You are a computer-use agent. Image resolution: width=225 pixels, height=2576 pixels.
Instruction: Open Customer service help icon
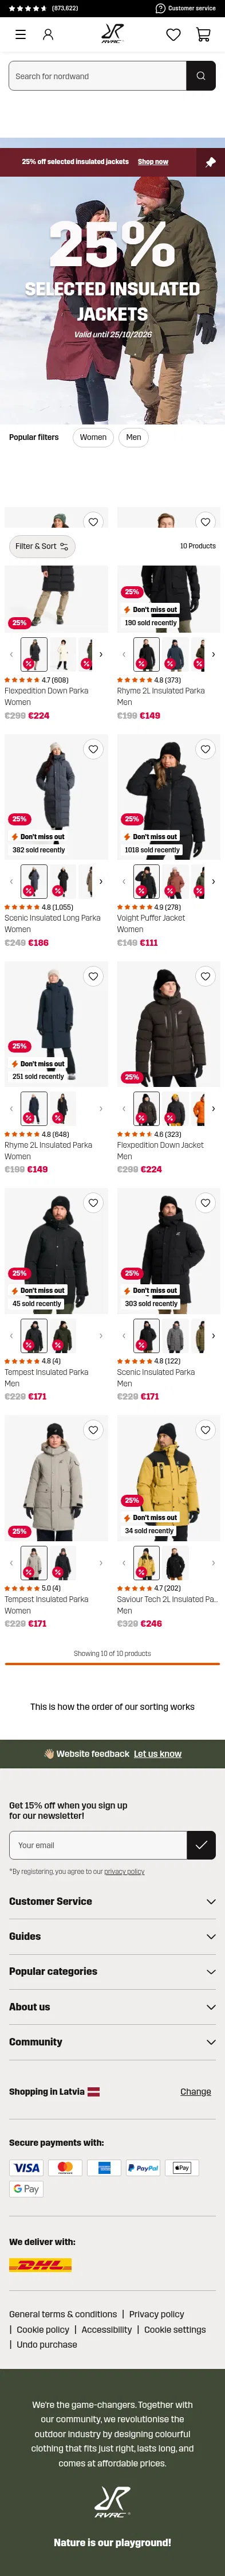pos(160,8)
